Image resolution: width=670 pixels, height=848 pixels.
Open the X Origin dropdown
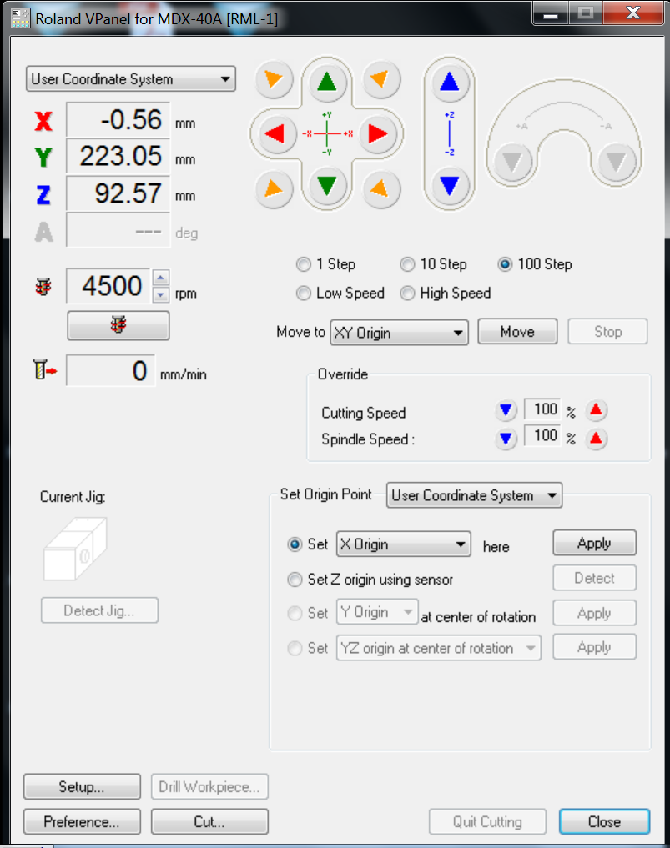404,544
